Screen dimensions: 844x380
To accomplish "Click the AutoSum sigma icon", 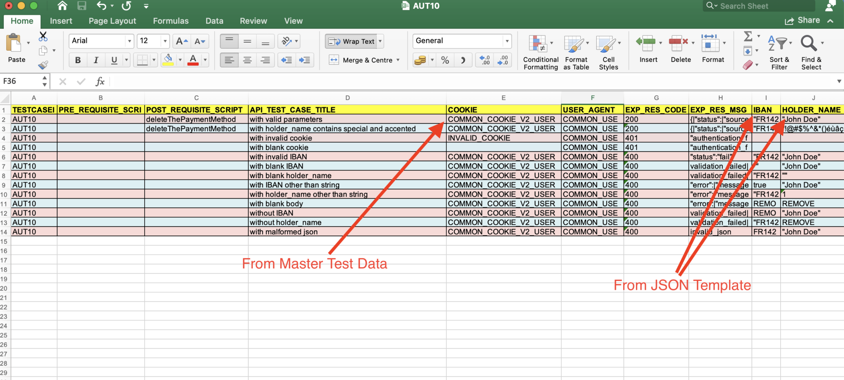I will [748, 37].
